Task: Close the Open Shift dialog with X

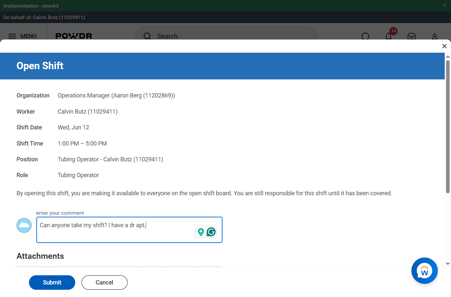Action: coord(444,46)
